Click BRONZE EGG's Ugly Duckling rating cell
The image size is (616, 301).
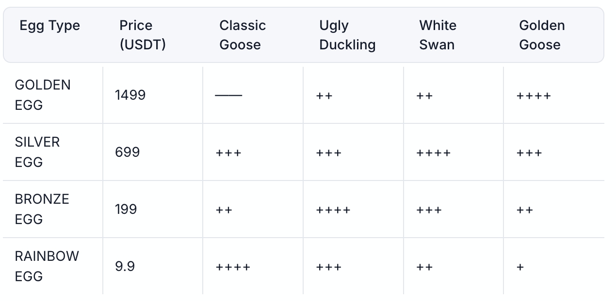tap(333, 210)
